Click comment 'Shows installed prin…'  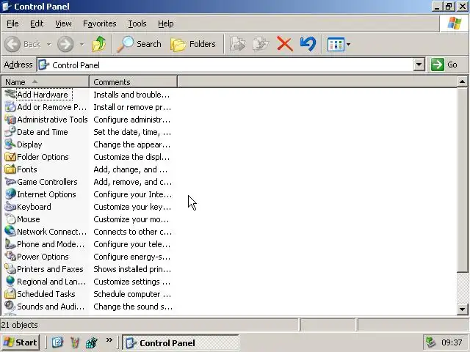point(132,269)
